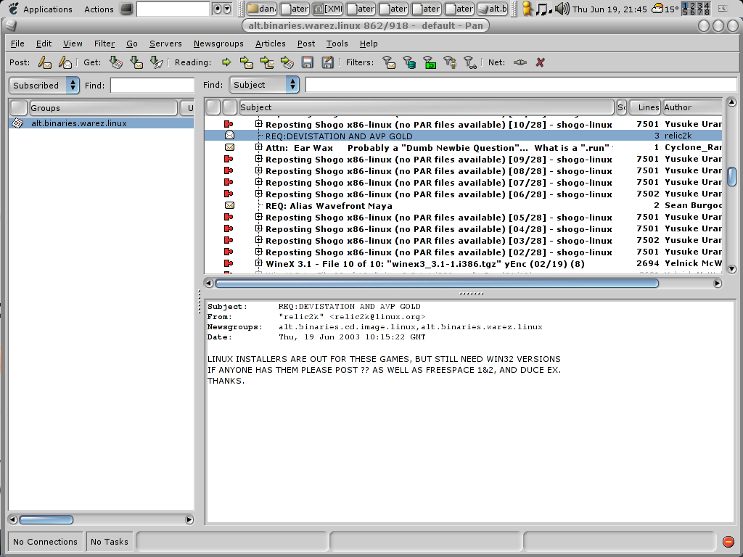Click Download Selected Articles toolbar icon
743x557 pixels.
pyautogui.click(x=157, y=62)
